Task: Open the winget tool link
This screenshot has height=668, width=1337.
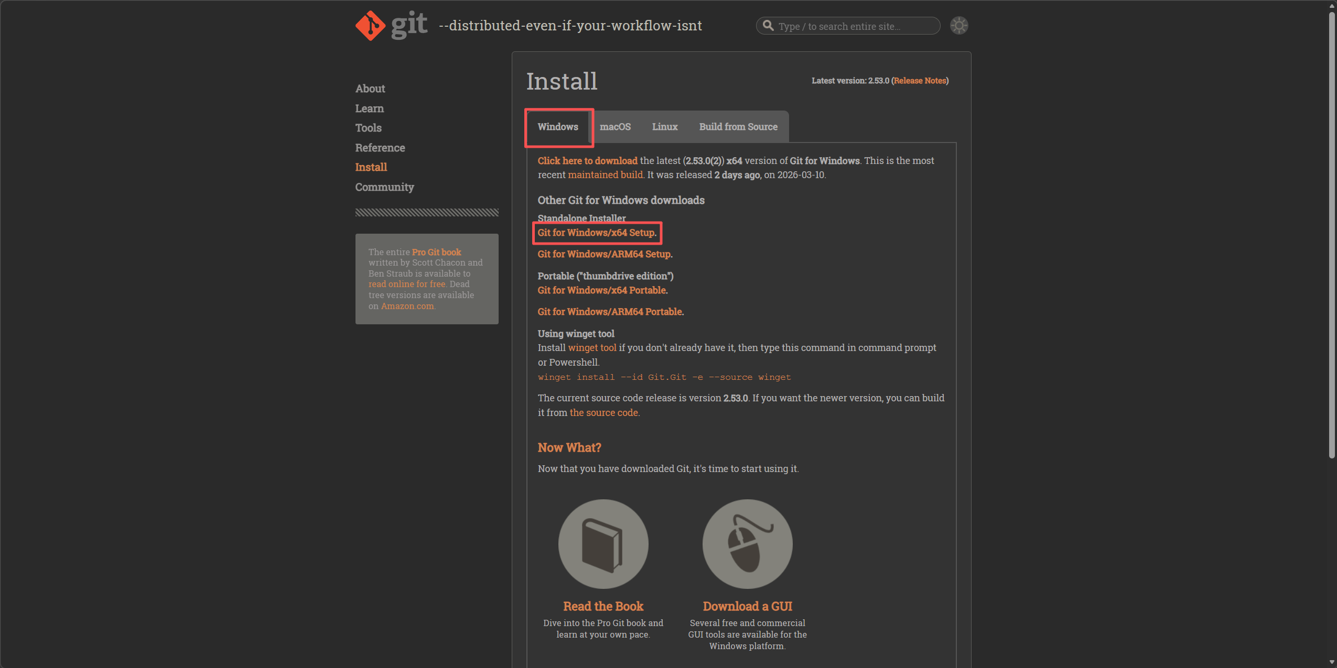Action: pos(592,348)
